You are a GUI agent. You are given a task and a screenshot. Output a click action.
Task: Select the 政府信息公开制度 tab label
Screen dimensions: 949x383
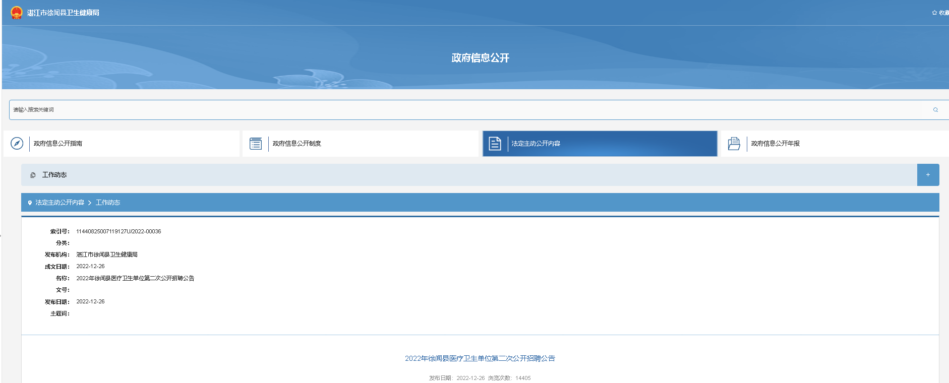[296, 144]
